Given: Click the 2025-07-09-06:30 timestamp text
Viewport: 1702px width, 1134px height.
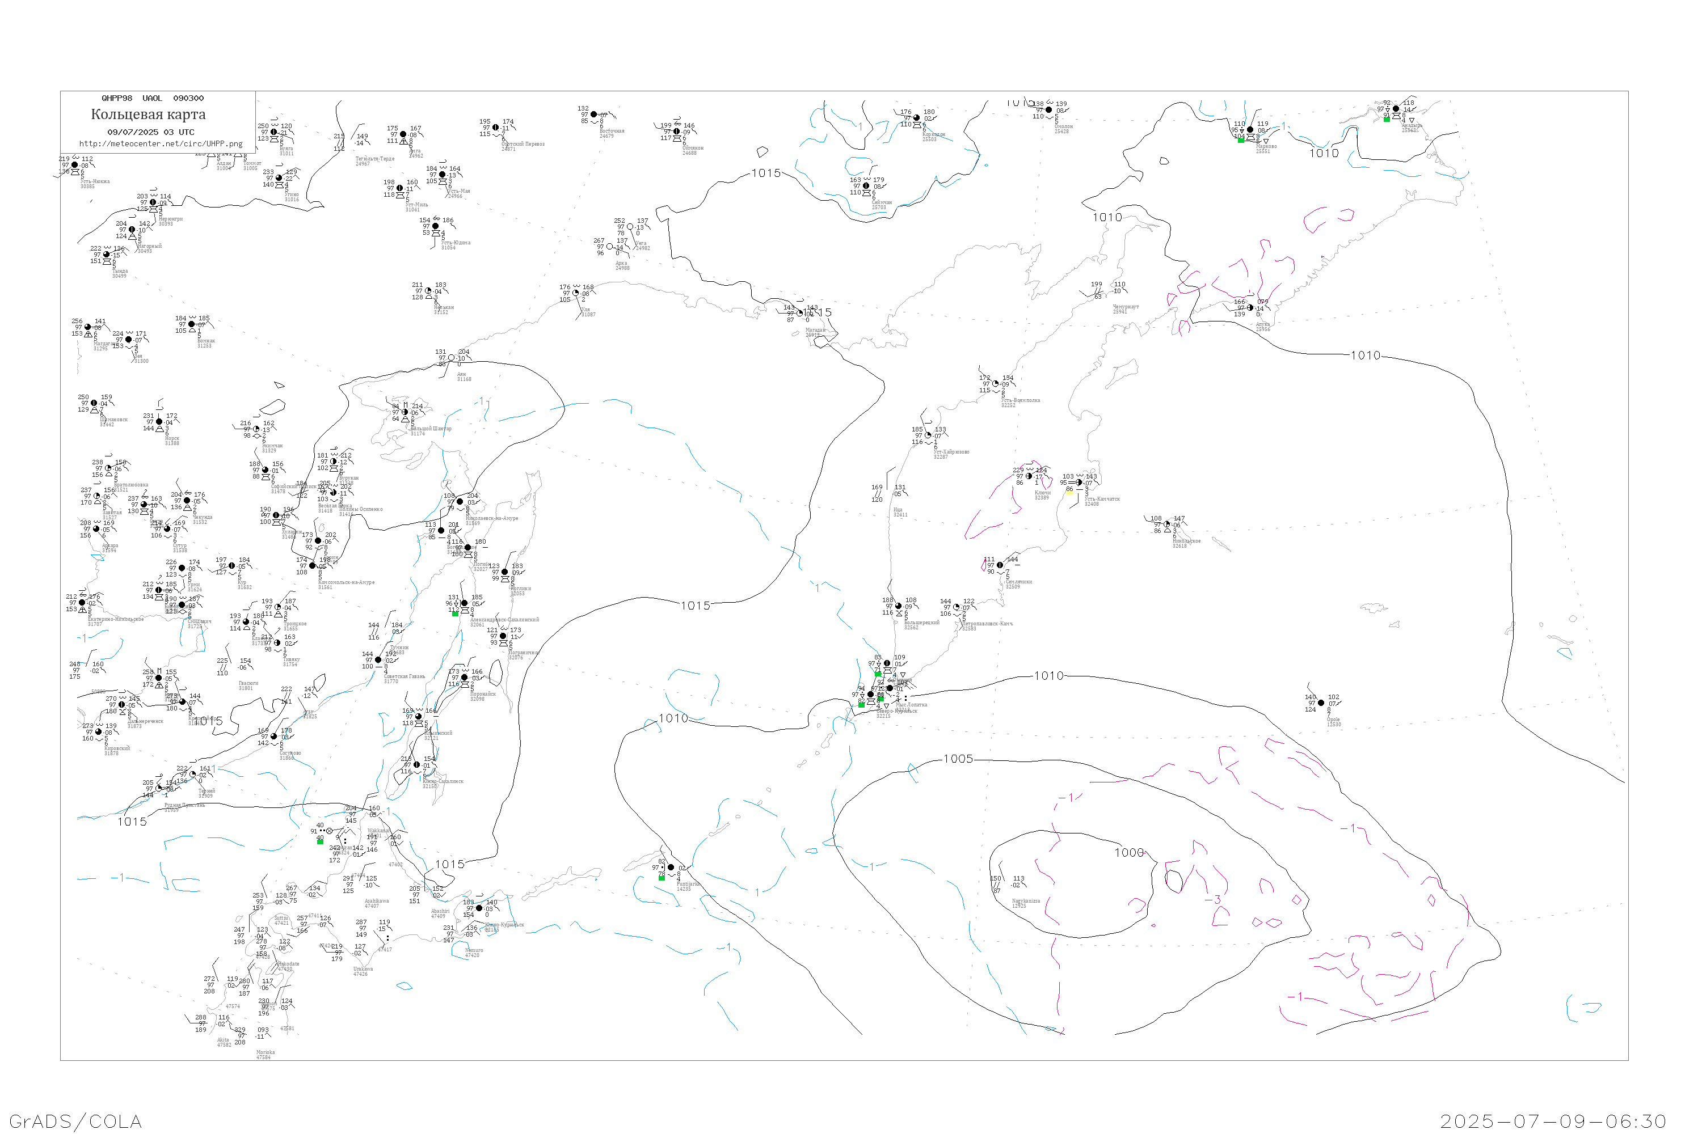Looking at the screenshot, I should point(1553,1122).
